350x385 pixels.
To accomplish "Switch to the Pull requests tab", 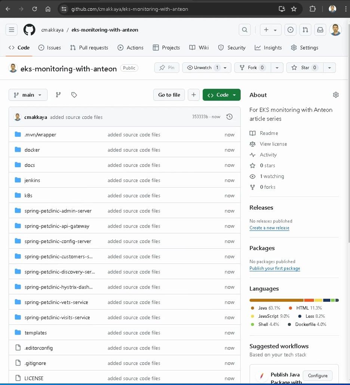I will (89, 48).
